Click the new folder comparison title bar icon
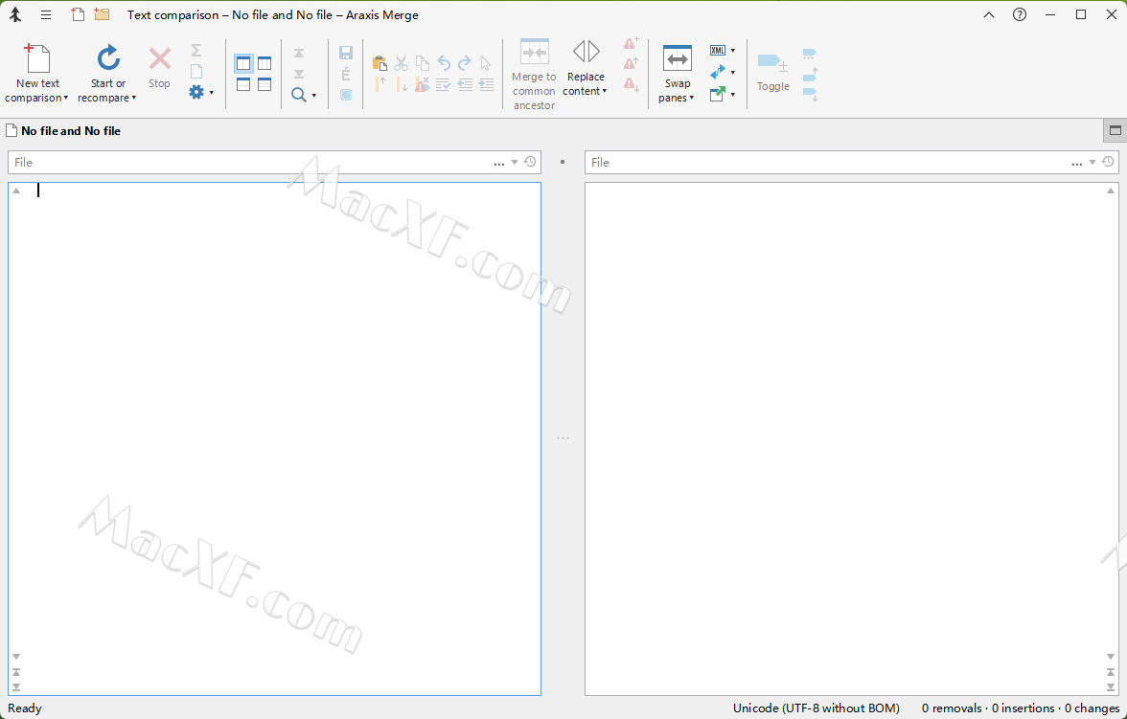This screenshot has width=1127, height=719. point(102,13)
